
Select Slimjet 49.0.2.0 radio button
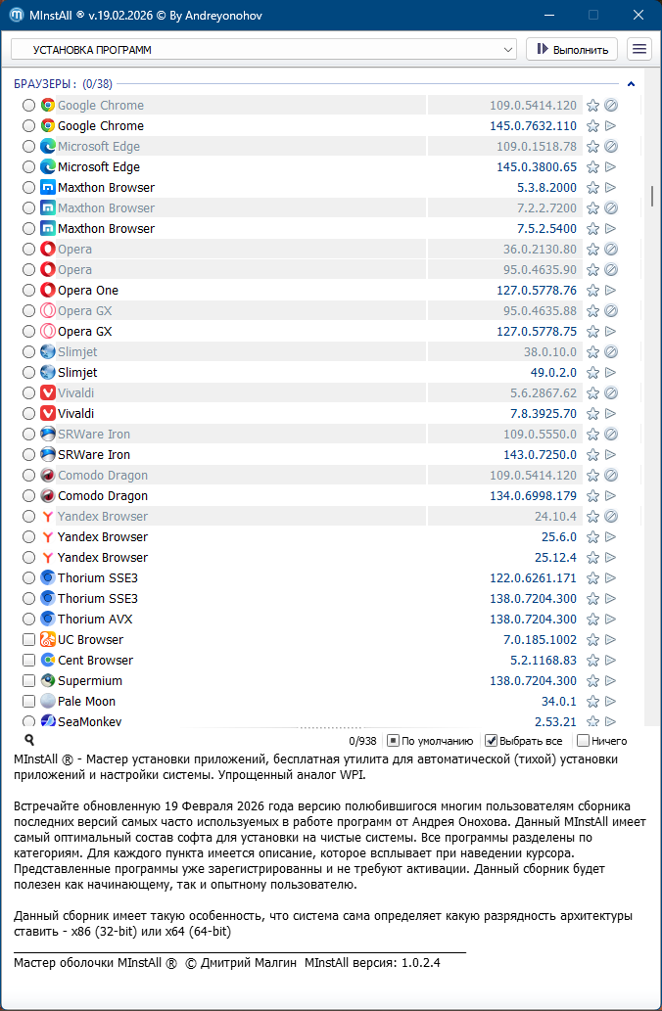click(x=29, y=373)
